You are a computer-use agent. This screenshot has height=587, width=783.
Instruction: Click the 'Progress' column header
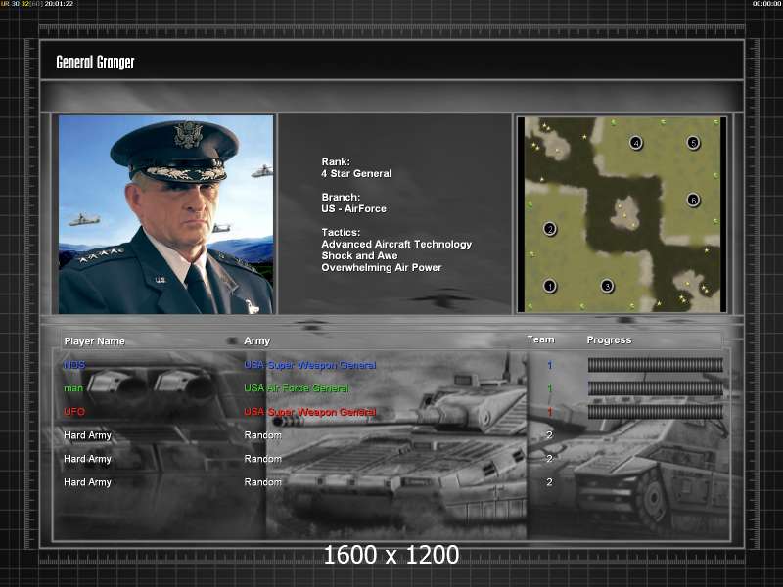(609, 340)
